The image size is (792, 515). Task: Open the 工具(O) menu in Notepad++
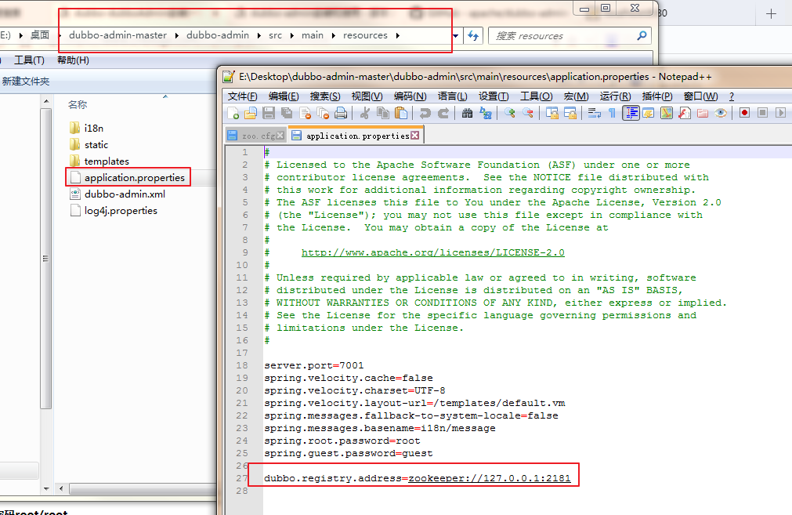(536, 96)
